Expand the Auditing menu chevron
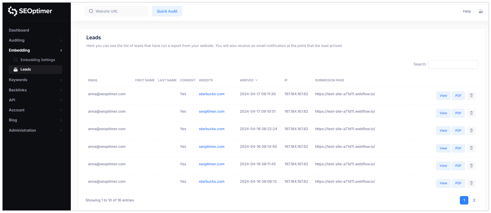Screen dimensions: 491x213 61,40
